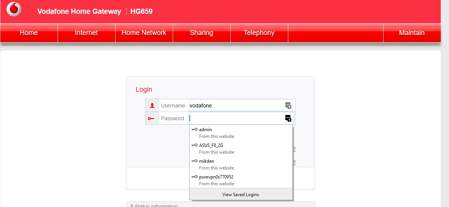Open the Home Network menu tab

(x=144, y=33)
